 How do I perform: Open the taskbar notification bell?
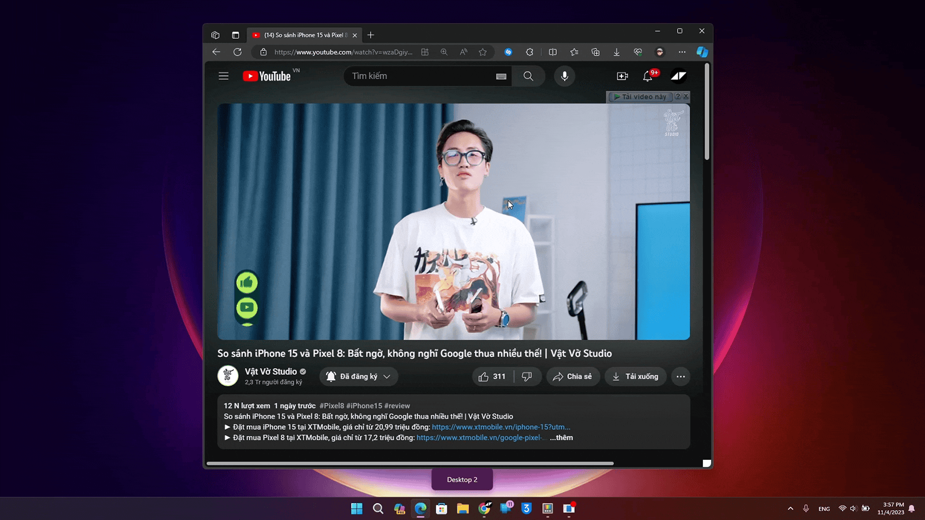tap(912, 508)
